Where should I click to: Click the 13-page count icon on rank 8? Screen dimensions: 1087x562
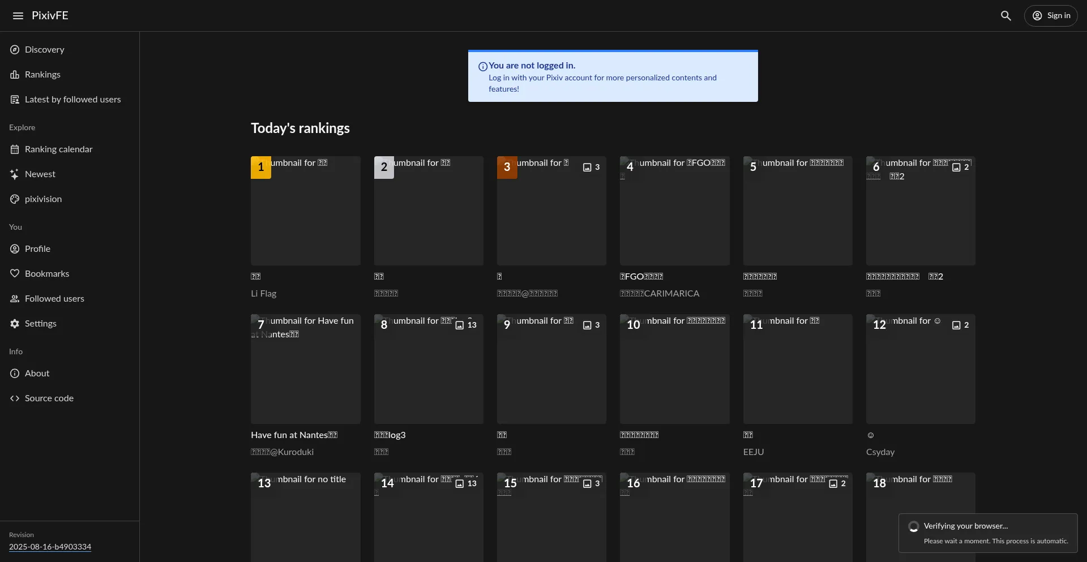tap(460, 325)
